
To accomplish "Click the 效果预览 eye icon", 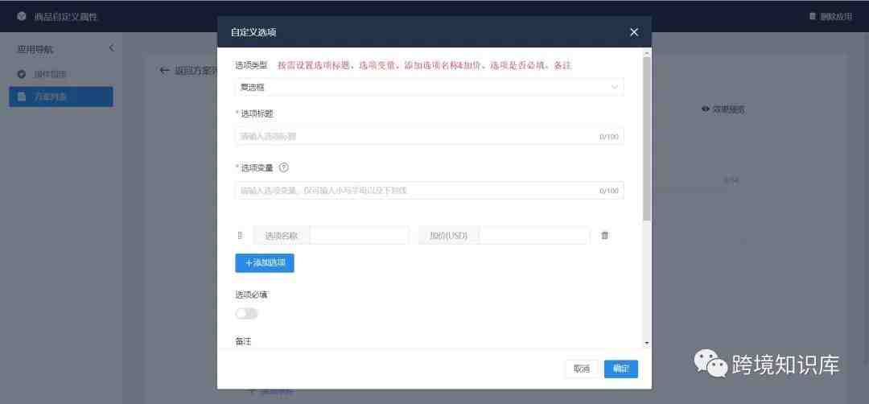I will pyautogui.click(x=706, y=109).
